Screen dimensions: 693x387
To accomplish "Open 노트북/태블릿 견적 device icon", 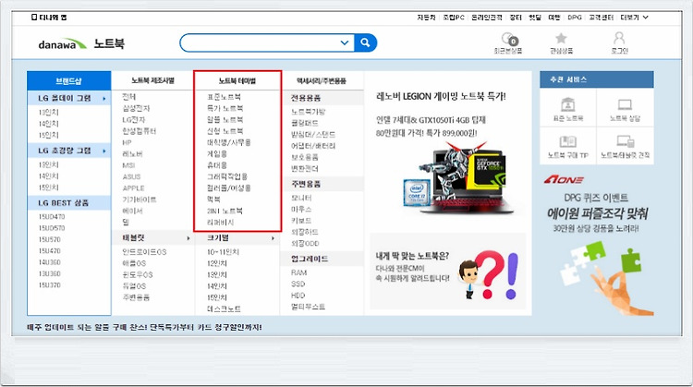I will [x=625, y=141].
